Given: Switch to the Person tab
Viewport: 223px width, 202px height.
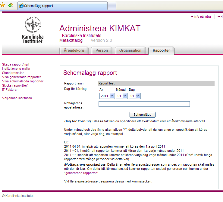Looking at the screenshot, I should tap(102, 50).
